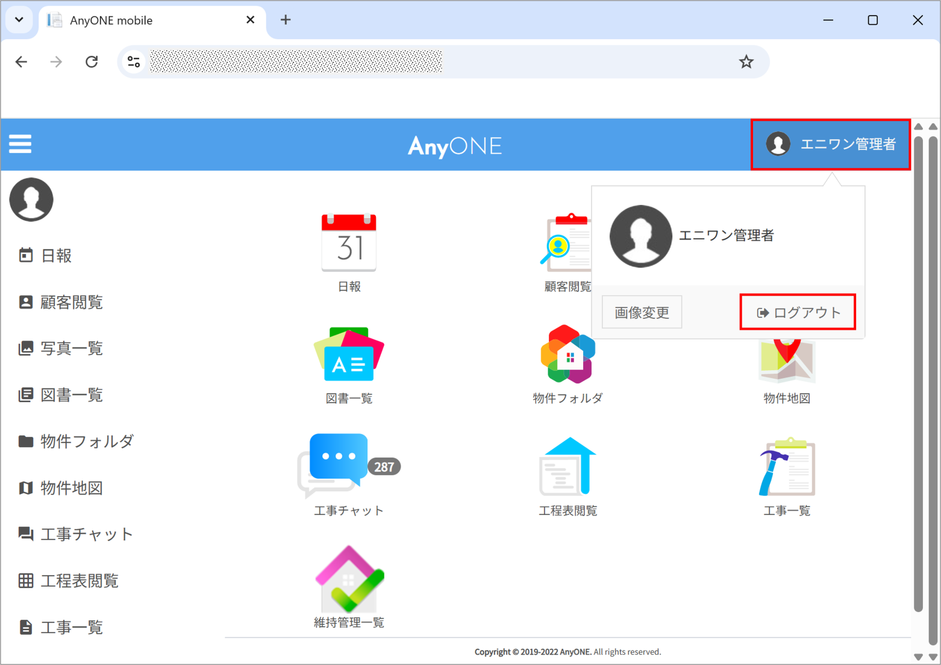The image size is (941, 665).
Task: Select 顧客閲覧 in the left sidebar
Action: point(71,302)
